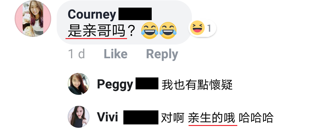Click the second crying-laughing emoji

click(x=168, y=30)
